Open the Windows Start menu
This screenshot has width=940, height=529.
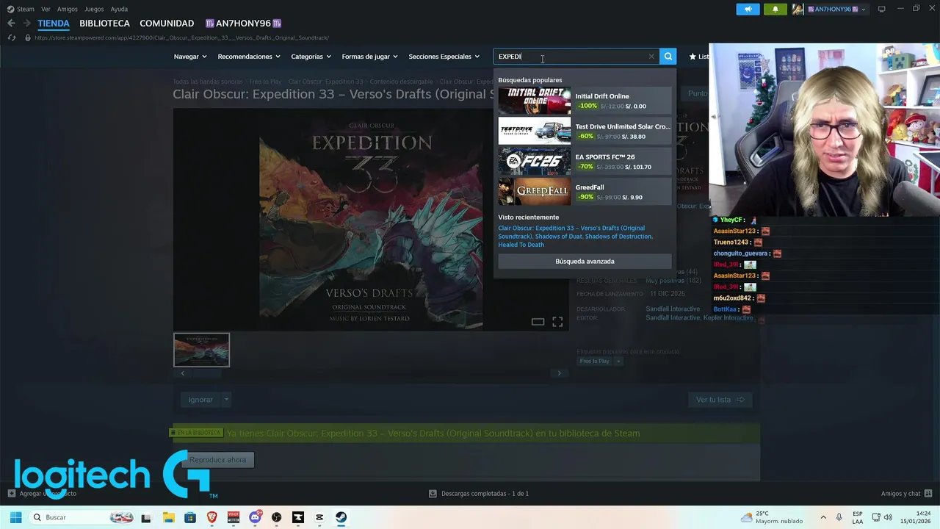coord(15,517)
